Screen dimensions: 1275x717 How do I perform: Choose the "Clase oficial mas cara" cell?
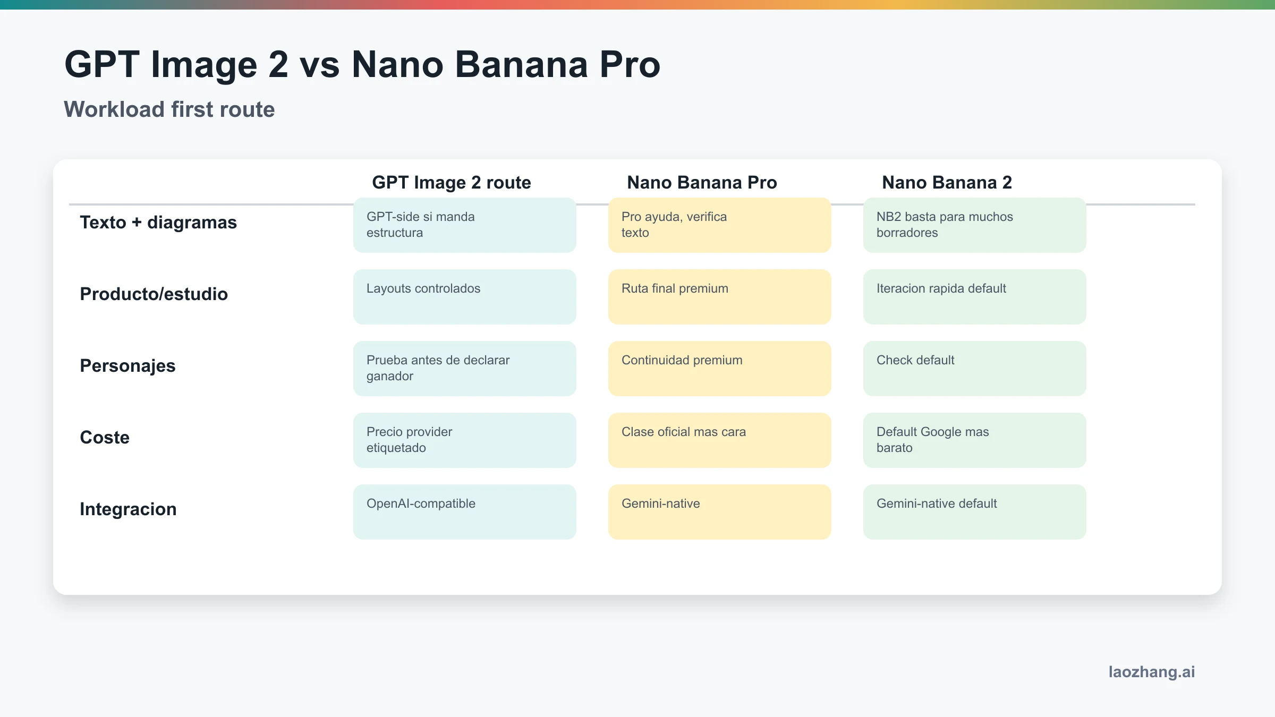[x=719, y=440]
